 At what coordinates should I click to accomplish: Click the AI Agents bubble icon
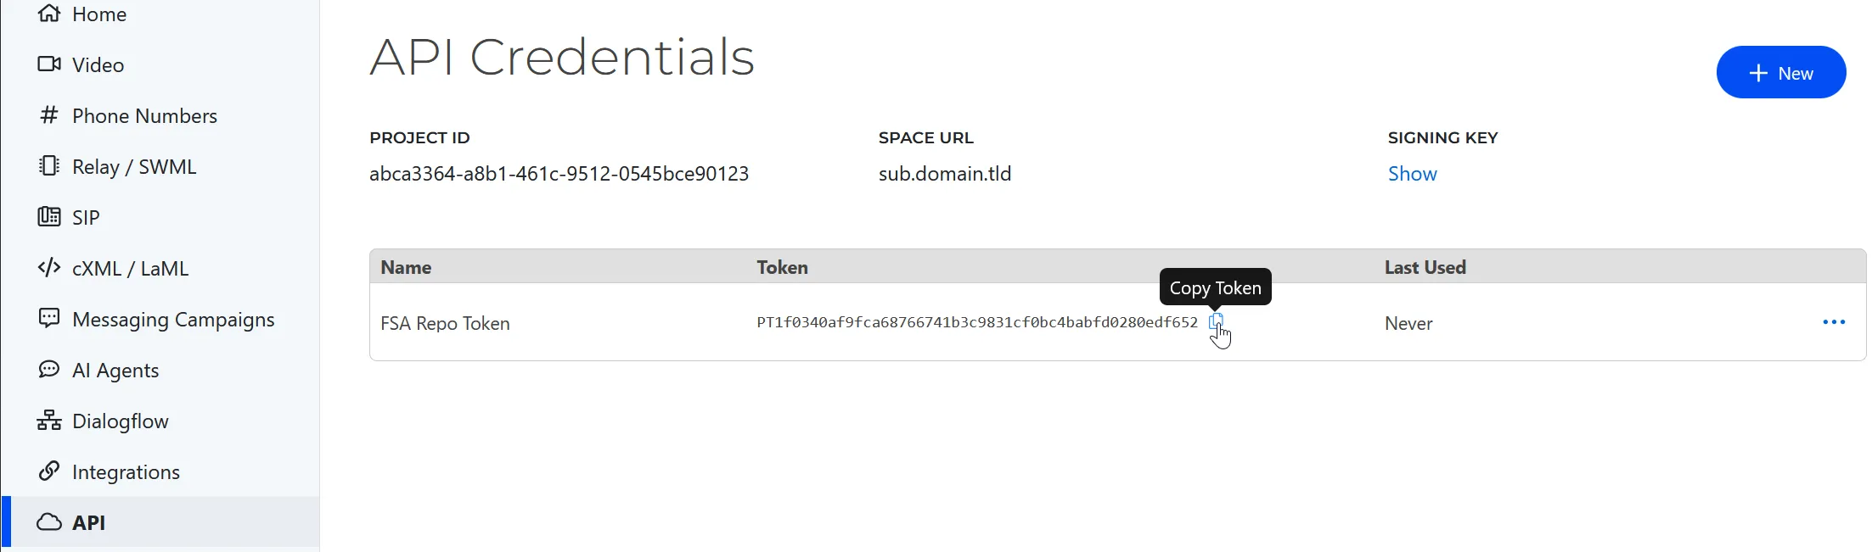click(x=49, y=370)
